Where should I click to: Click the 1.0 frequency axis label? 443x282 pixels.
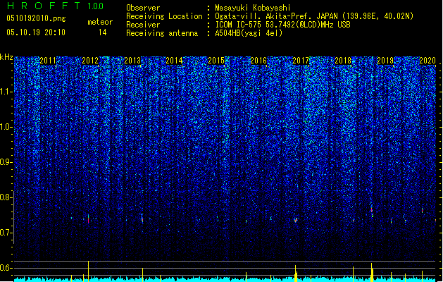coord(6,127)
